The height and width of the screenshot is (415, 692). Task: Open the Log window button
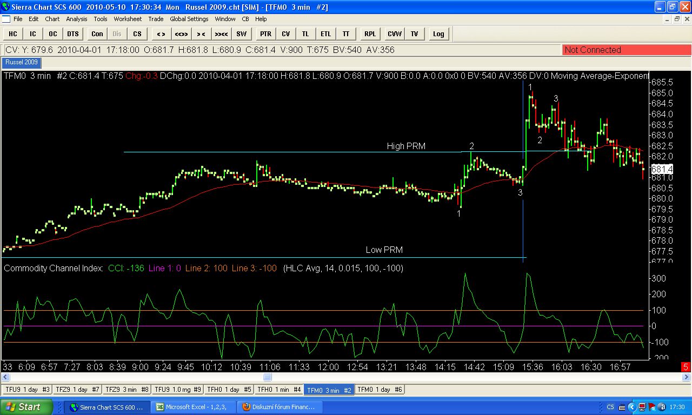pyautogui.click(x=438, y=34)
